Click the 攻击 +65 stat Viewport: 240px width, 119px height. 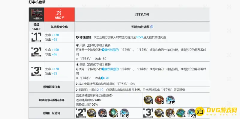[51, 54]
